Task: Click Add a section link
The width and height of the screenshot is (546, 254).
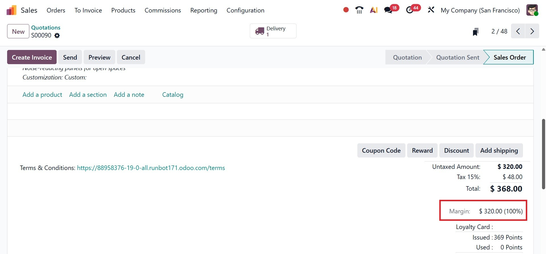Action: [88, 95]
